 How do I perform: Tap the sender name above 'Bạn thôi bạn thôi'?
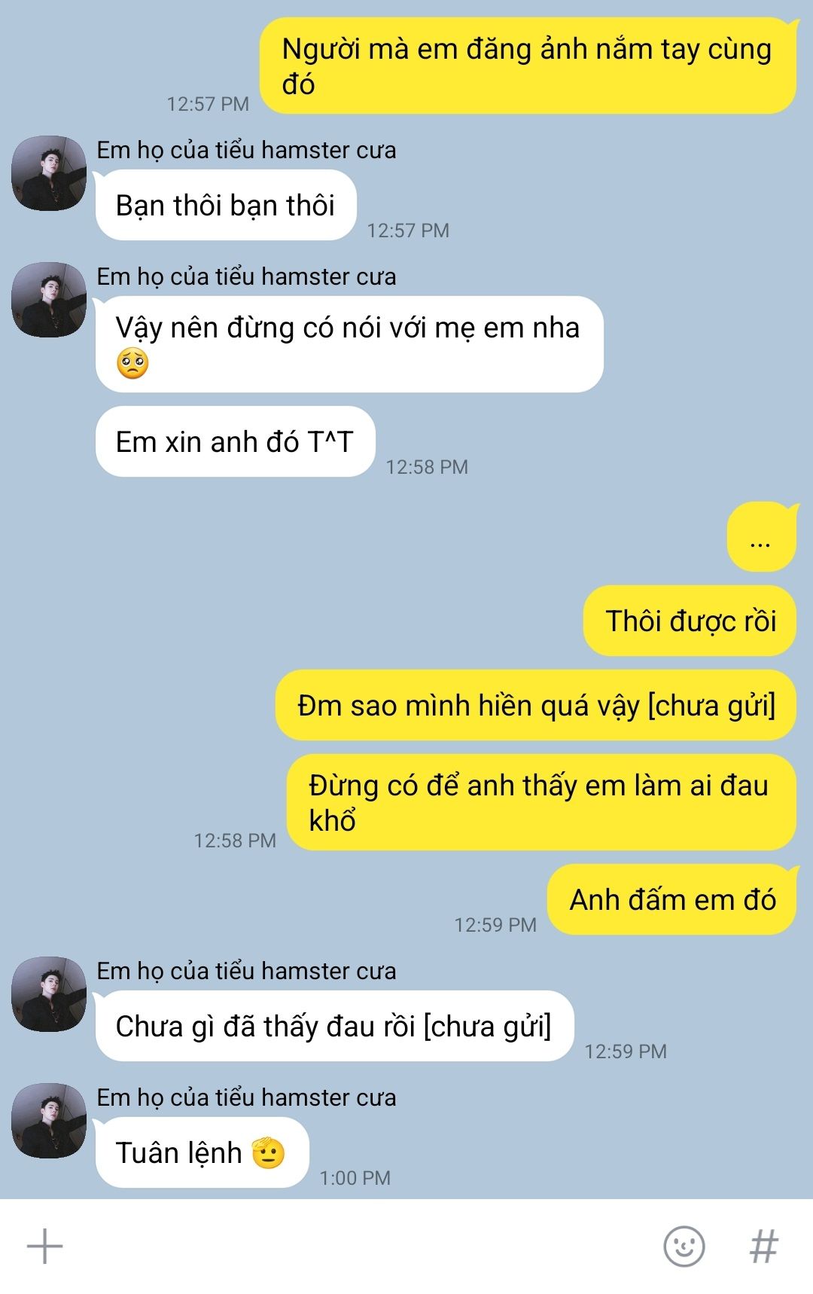tap(246, 150)
